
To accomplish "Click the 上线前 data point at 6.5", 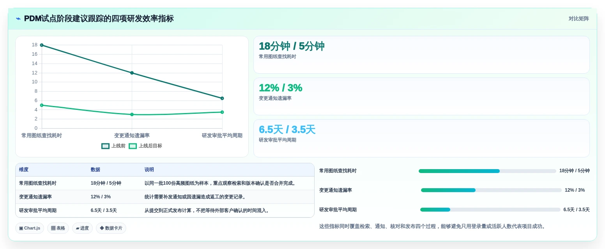I will point(222,98).
